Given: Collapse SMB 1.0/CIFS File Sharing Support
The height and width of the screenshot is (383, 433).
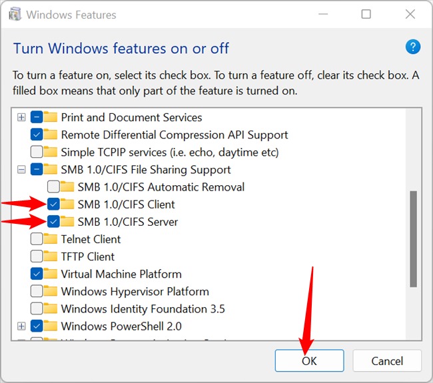Looking at the screenshot, I should click(22, 170).
